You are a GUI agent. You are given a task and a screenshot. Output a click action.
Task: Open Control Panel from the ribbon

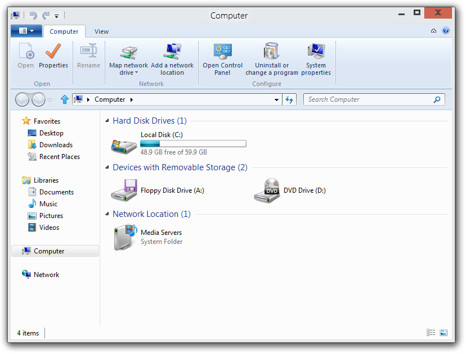(223, 59)
